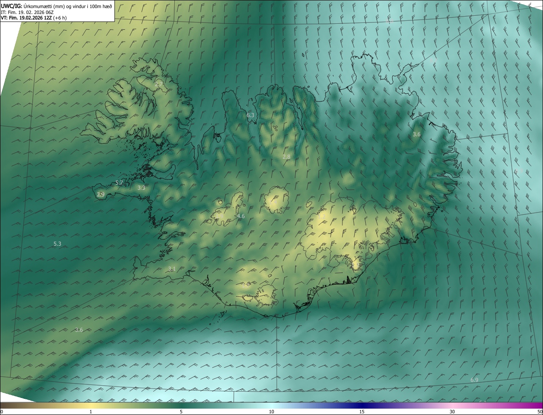543x415 pixels.
Task: Click the 4.6 precipitation value label
Action: (x=241, y=216)
